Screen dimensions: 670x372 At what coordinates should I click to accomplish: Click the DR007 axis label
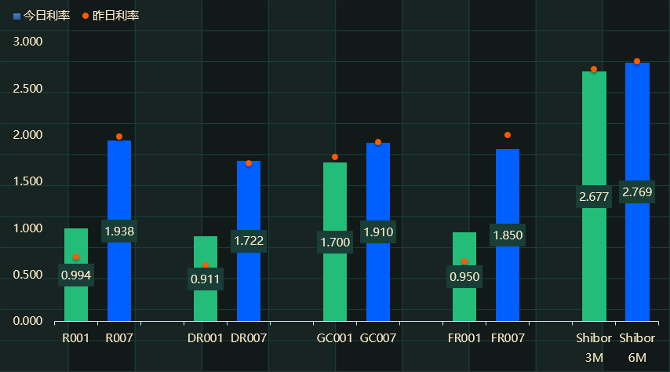click(x=249, y=338)
